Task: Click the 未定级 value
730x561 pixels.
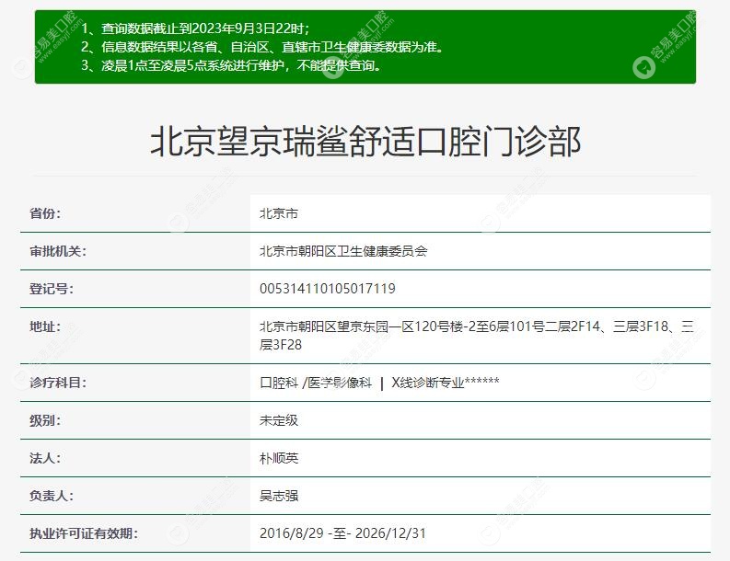Action: pyautogui.click(x=279, y=420)
